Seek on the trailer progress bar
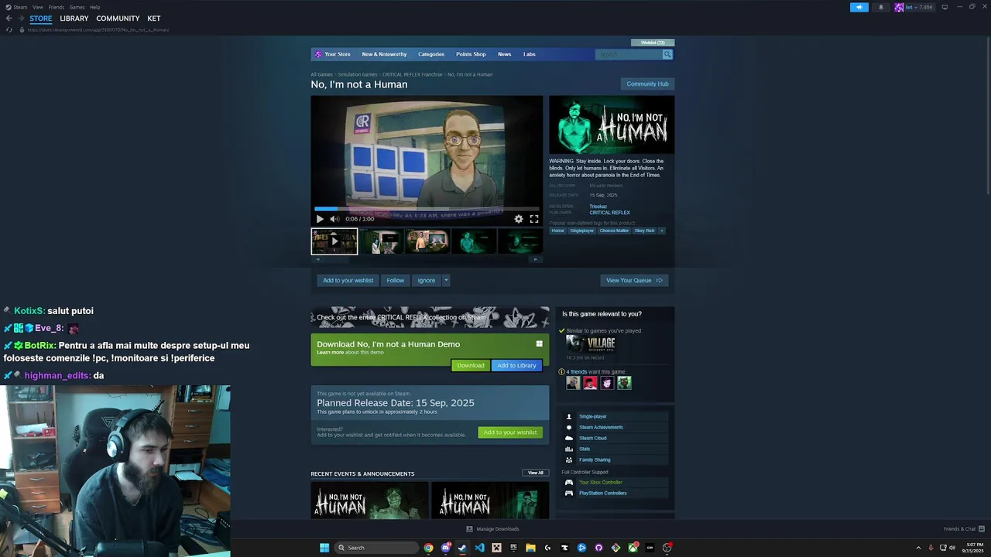 427,209
